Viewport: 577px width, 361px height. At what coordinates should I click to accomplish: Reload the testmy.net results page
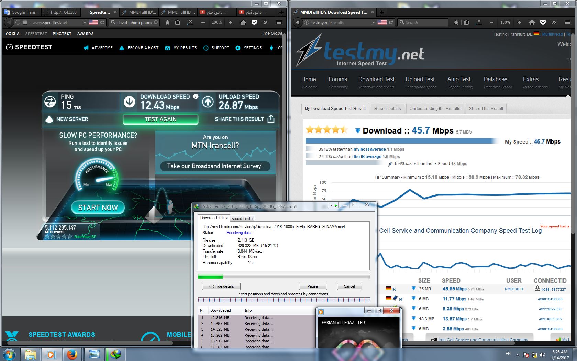click(x=391, y=22)
